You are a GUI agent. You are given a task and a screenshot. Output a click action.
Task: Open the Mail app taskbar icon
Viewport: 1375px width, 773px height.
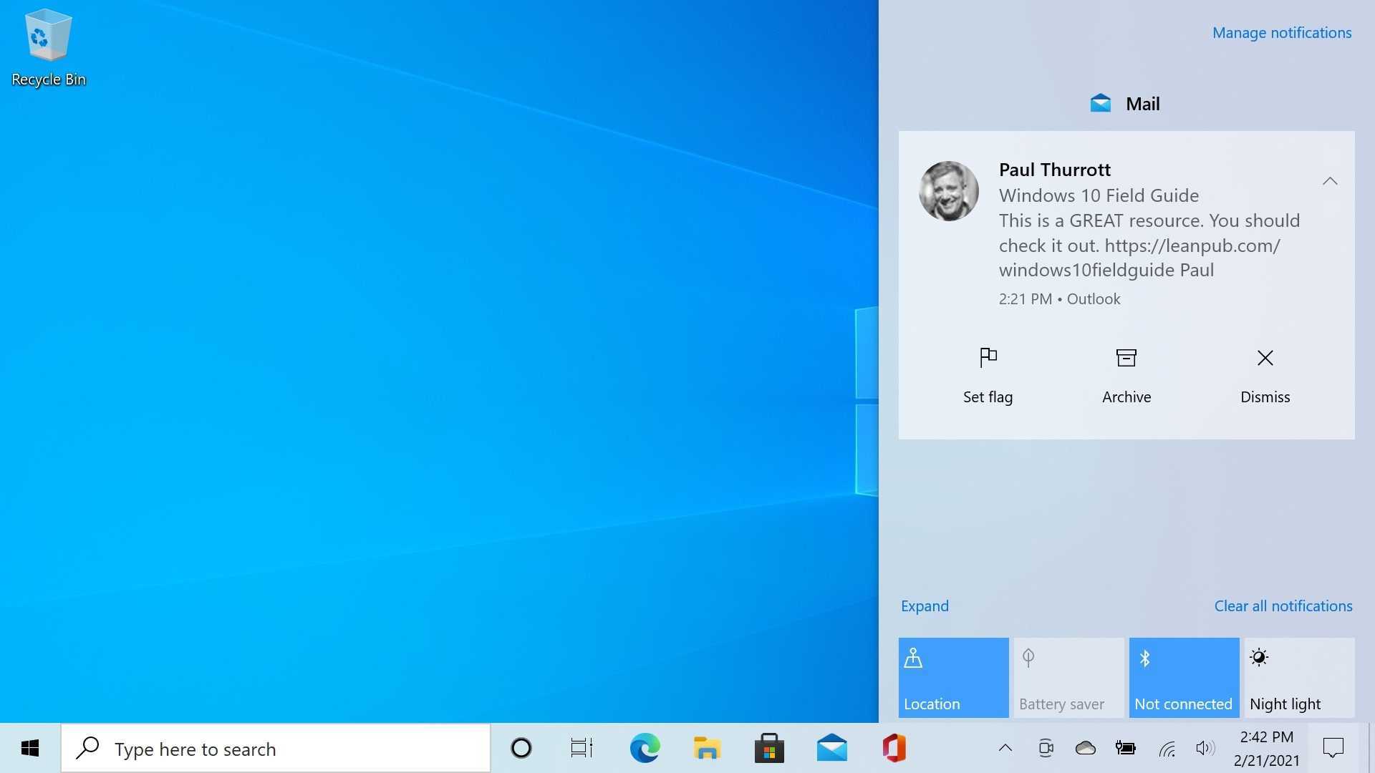(x=831, y=749)
